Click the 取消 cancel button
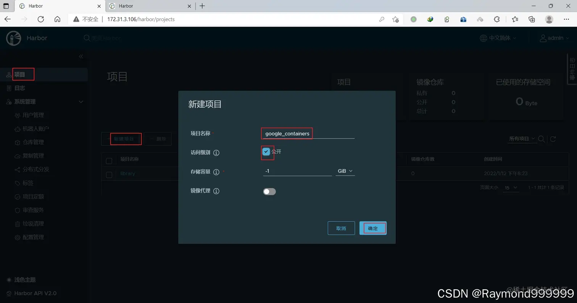This screenshot has width=577, height=303. click(341, 228)
